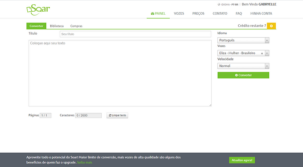
Task: Click the Crédito restante 7 text
Action: (x=252, y=26)
